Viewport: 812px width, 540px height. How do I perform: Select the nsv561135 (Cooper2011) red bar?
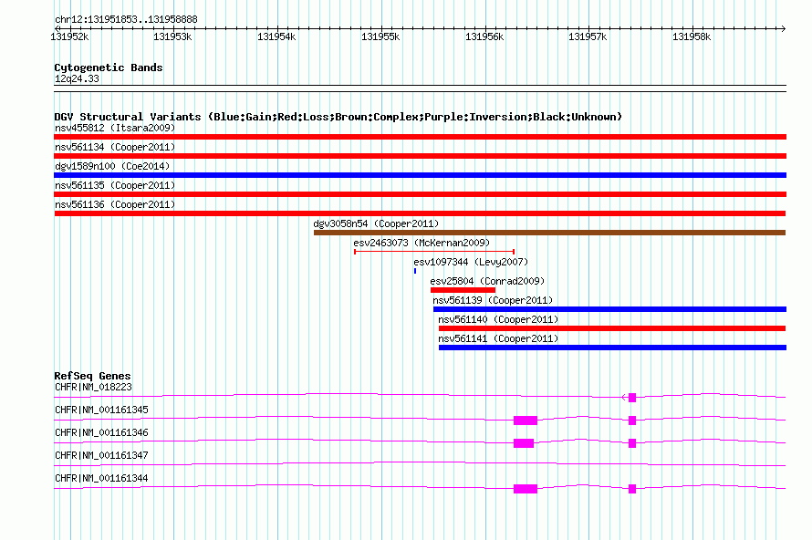click(x=420, y=194)
